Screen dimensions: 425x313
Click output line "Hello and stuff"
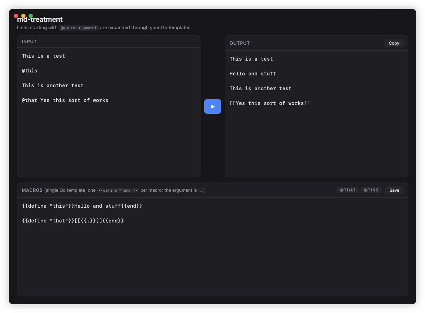coord(253,74)
